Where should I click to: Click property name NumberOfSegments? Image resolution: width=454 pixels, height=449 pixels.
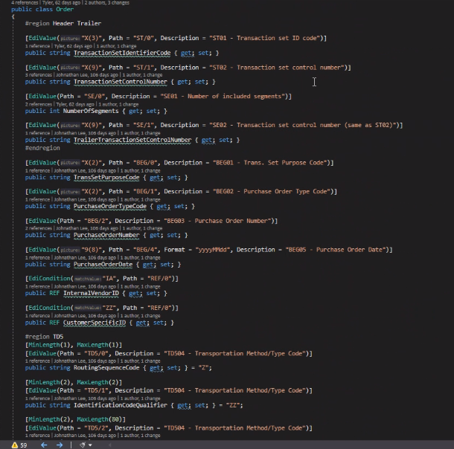(x=91, y=111)
